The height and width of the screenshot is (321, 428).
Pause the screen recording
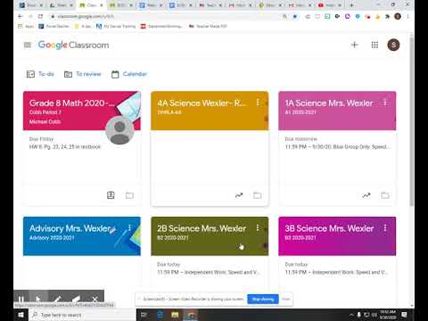click(x=21, y=299)
